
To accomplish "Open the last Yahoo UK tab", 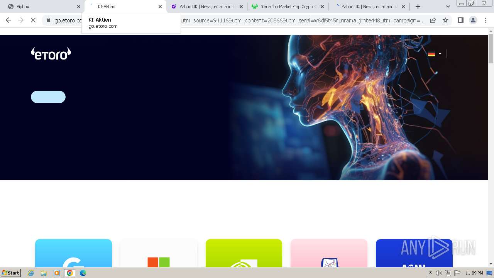I will coord(369,7).
